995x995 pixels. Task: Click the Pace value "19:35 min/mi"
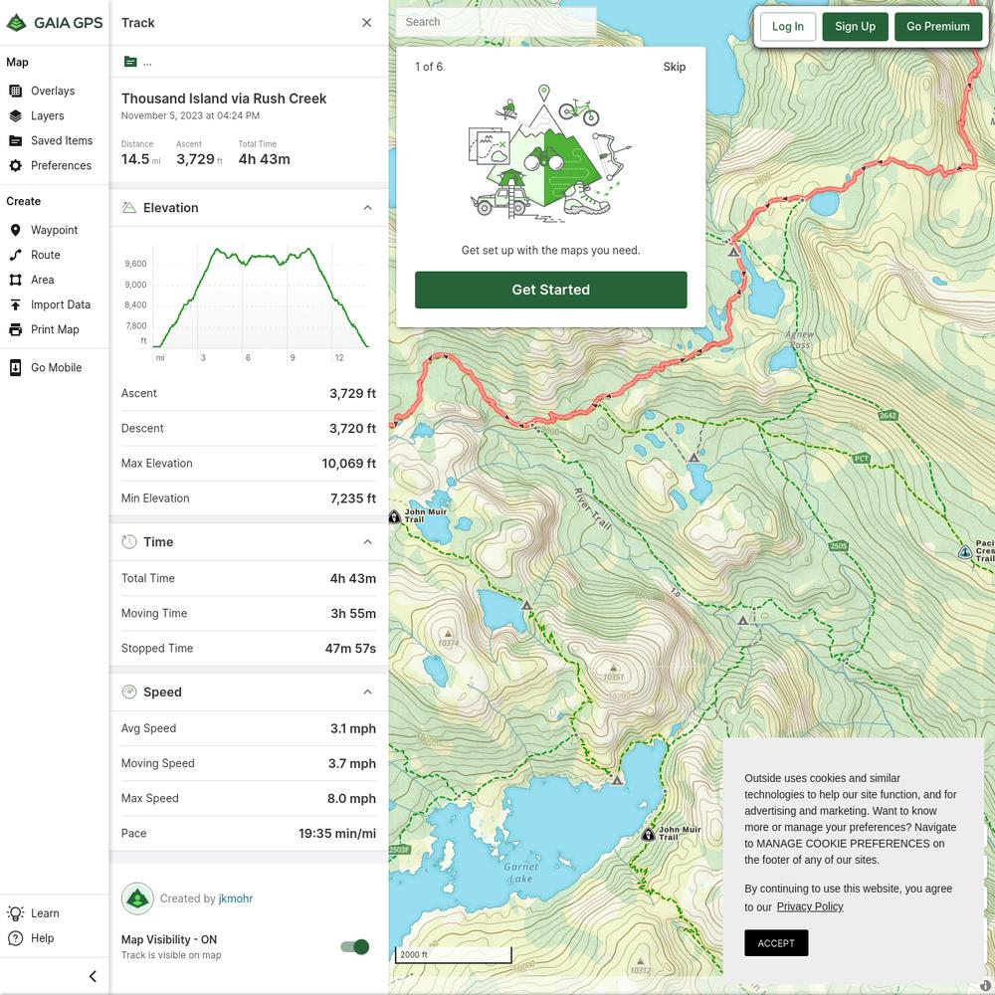(337, 833)
